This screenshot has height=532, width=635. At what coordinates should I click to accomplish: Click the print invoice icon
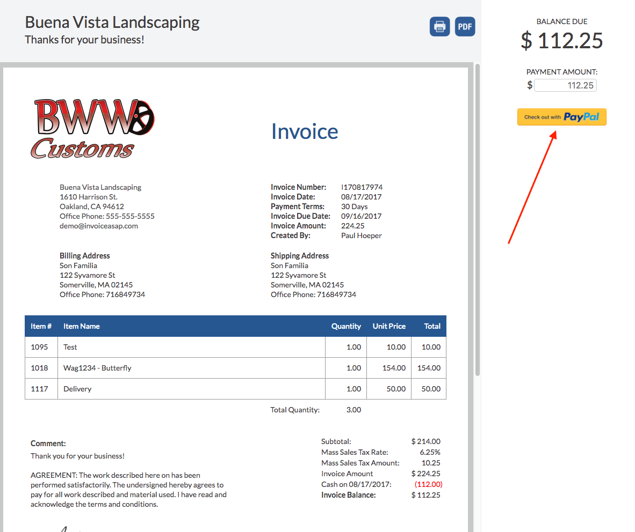tap(439, 26)
